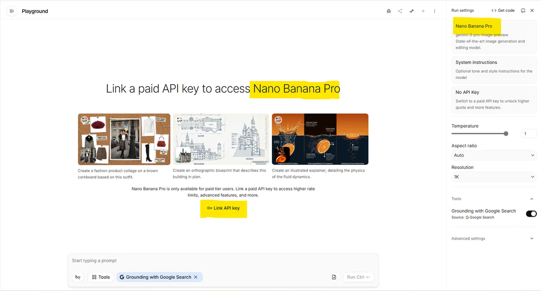Click the add file icon beside Run

[x=334, y=277]
